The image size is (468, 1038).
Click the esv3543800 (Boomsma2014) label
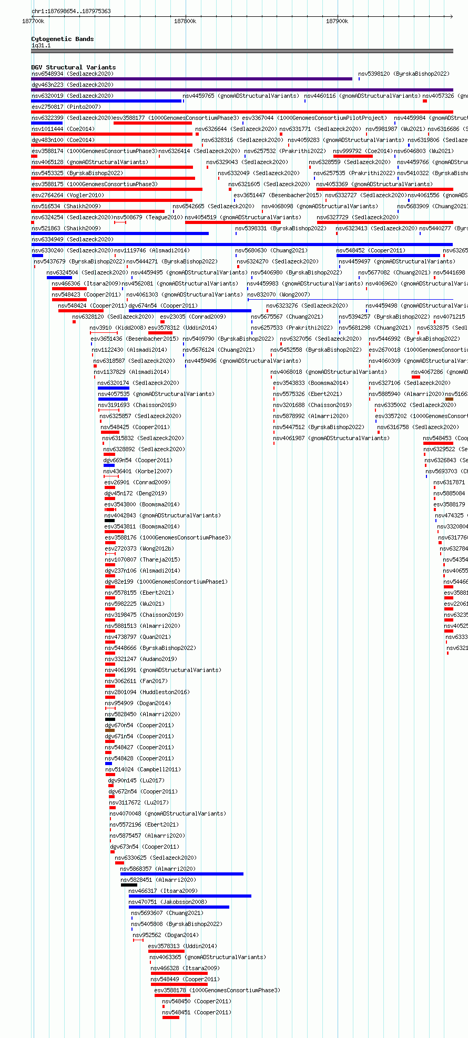142,505
